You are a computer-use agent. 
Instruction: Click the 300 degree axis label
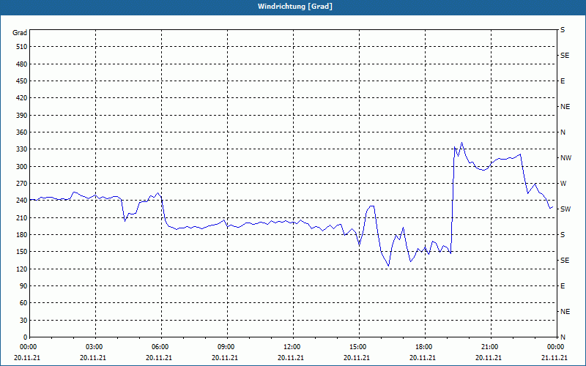coord(22,167)
